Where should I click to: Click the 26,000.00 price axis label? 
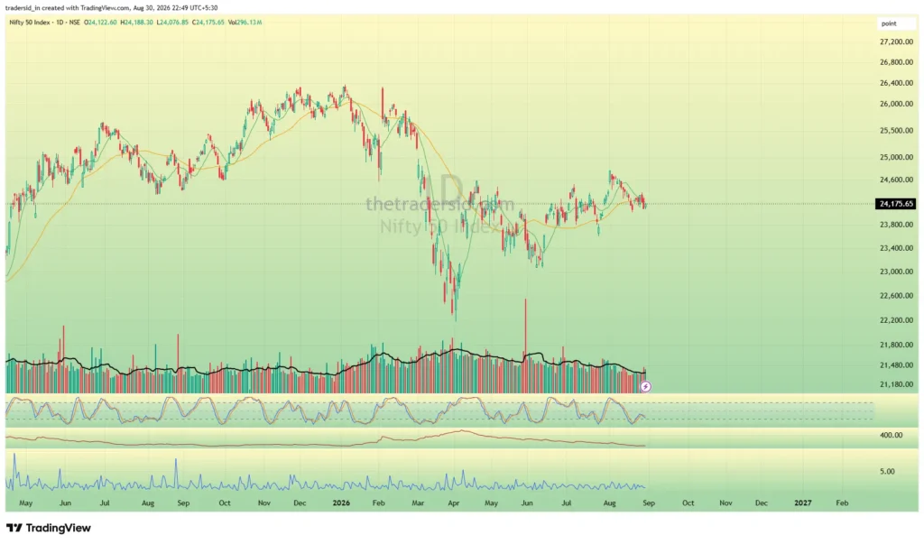pos(896,104)
